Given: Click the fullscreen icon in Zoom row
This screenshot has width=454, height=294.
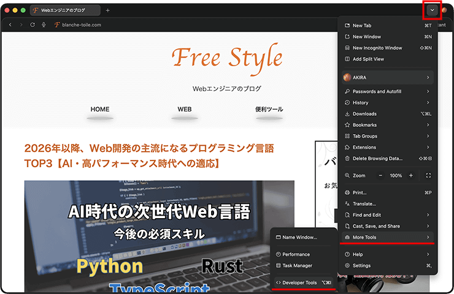Looking at the screenshot, I should click(x=428, y=175).
